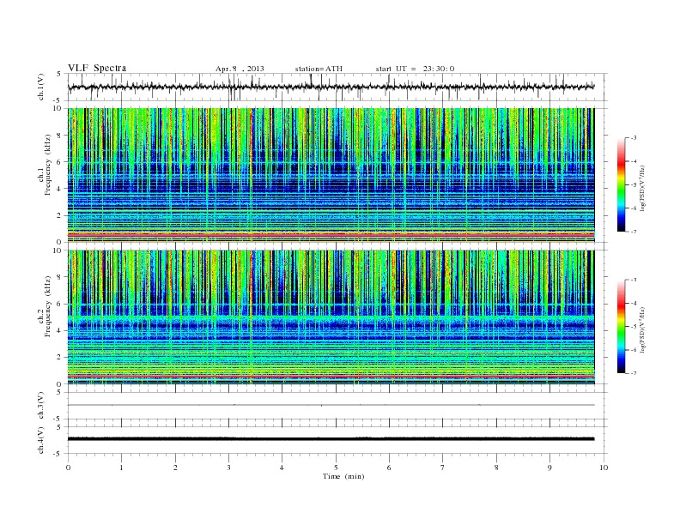Screen dimensions: 680x525
Task: Click the flat gray ch.3 trace line
Action: [331, 405]
